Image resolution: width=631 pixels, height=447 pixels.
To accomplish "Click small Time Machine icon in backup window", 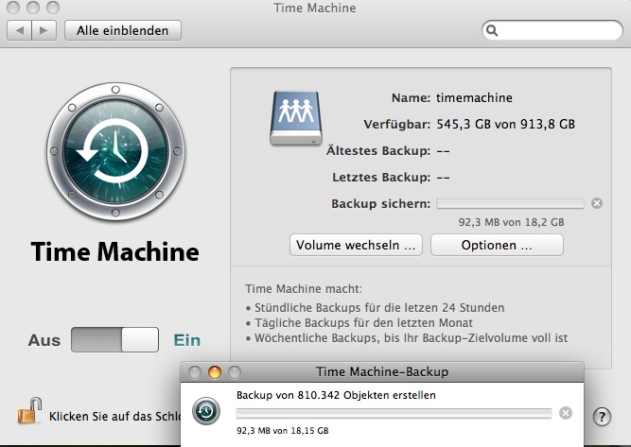I will pos(206,411).
